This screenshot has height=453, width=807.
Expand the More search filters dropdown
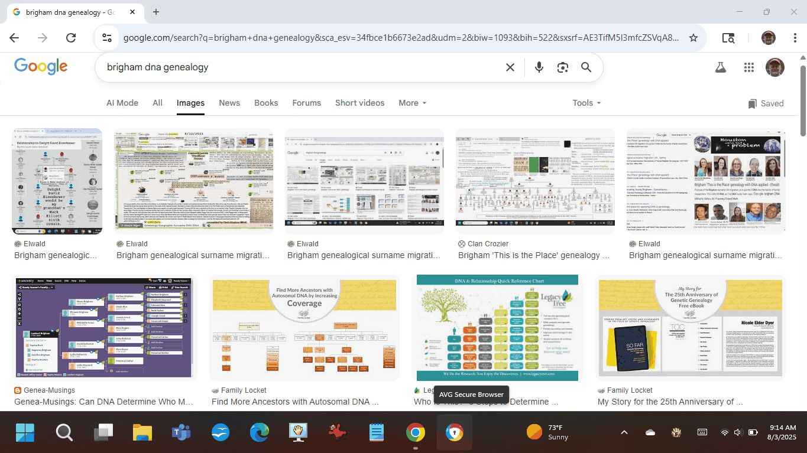pyautogui.click(x=412, y=103)
